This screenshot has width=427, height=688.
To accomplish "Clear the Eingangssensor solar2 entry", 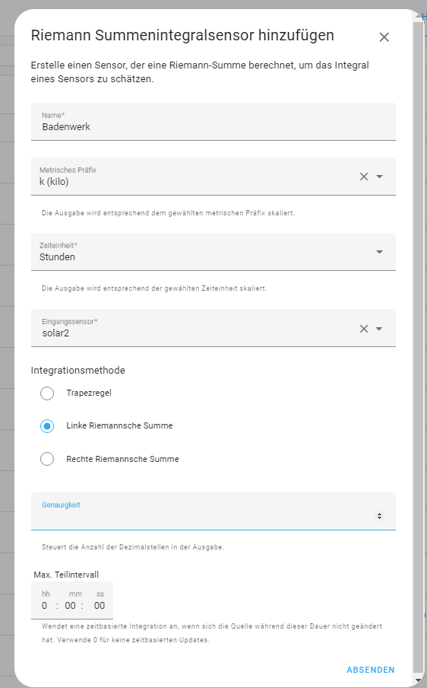I will pos(363,329).
